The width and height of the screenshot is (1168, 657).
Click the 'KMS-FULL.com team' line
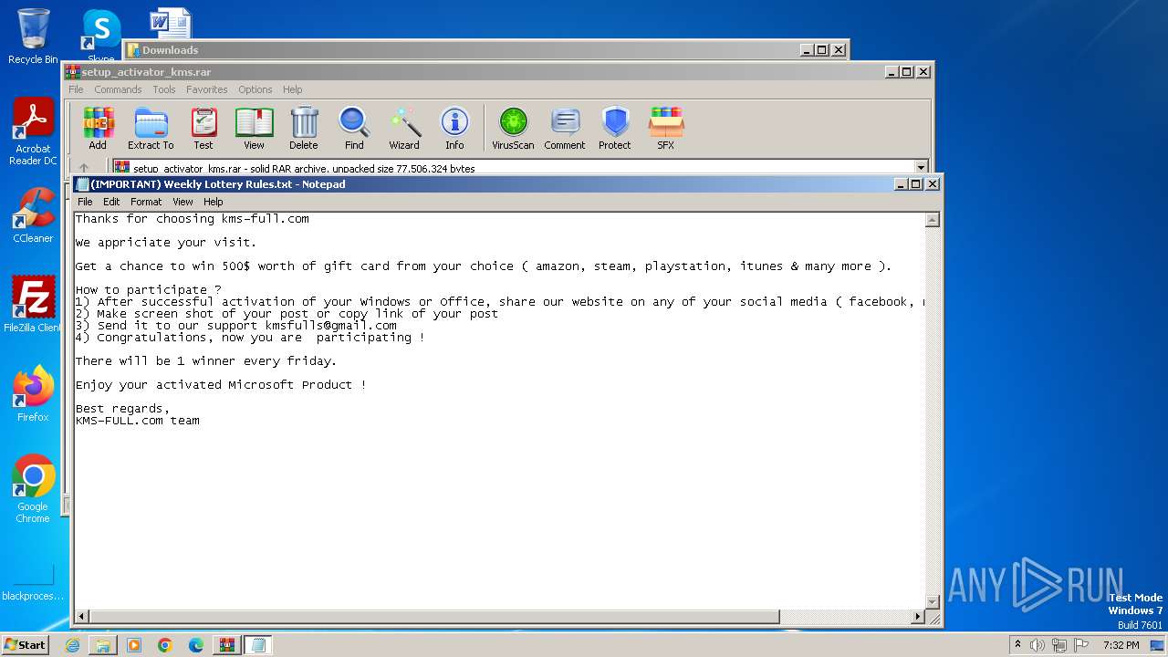click(138, 421)
